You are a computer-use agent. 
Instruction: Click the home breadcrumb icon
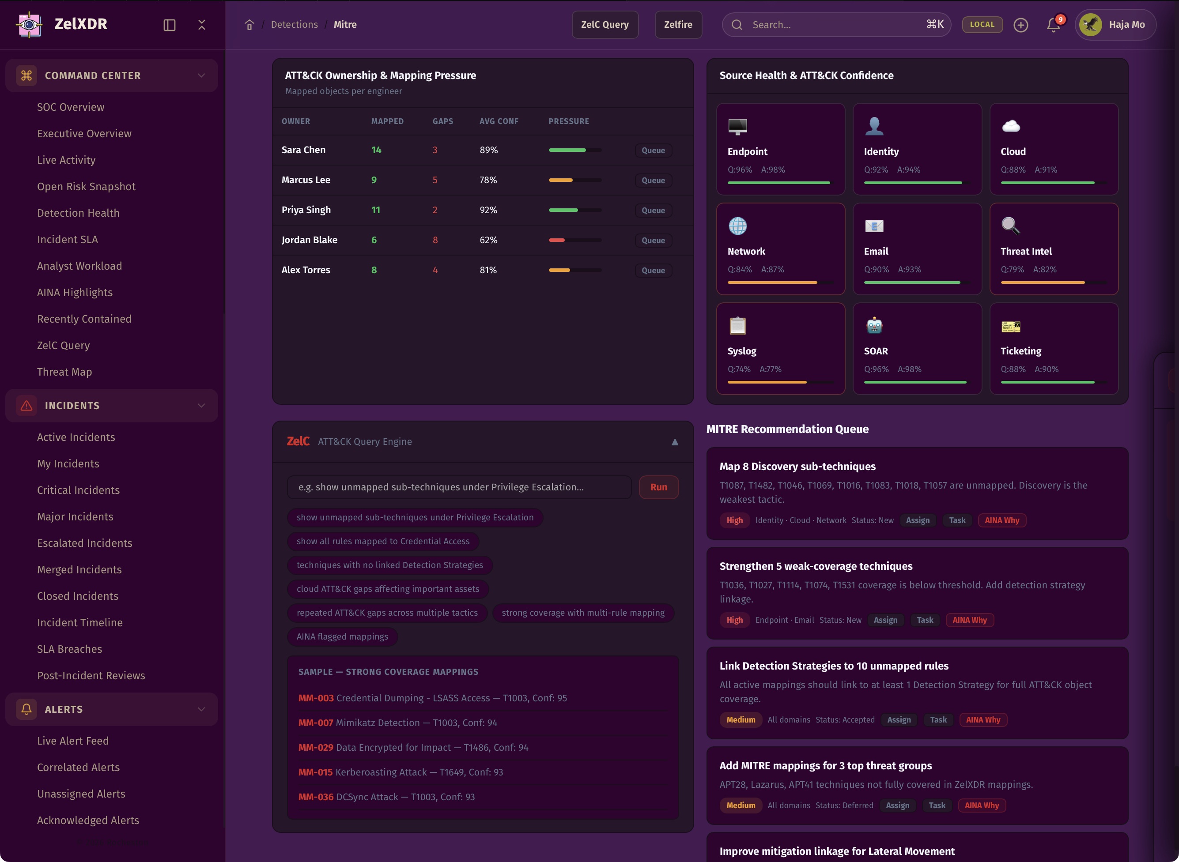[249, 25]
